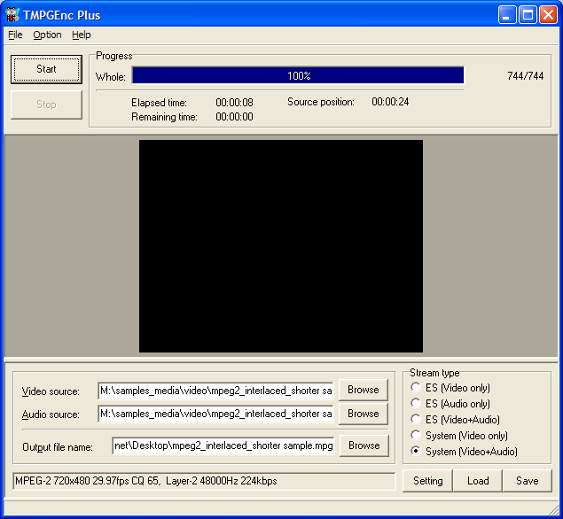Image resolution: width=563 pixels, height=519 pixels.
Task: Open the Help menu
Action: pos(82,35)
